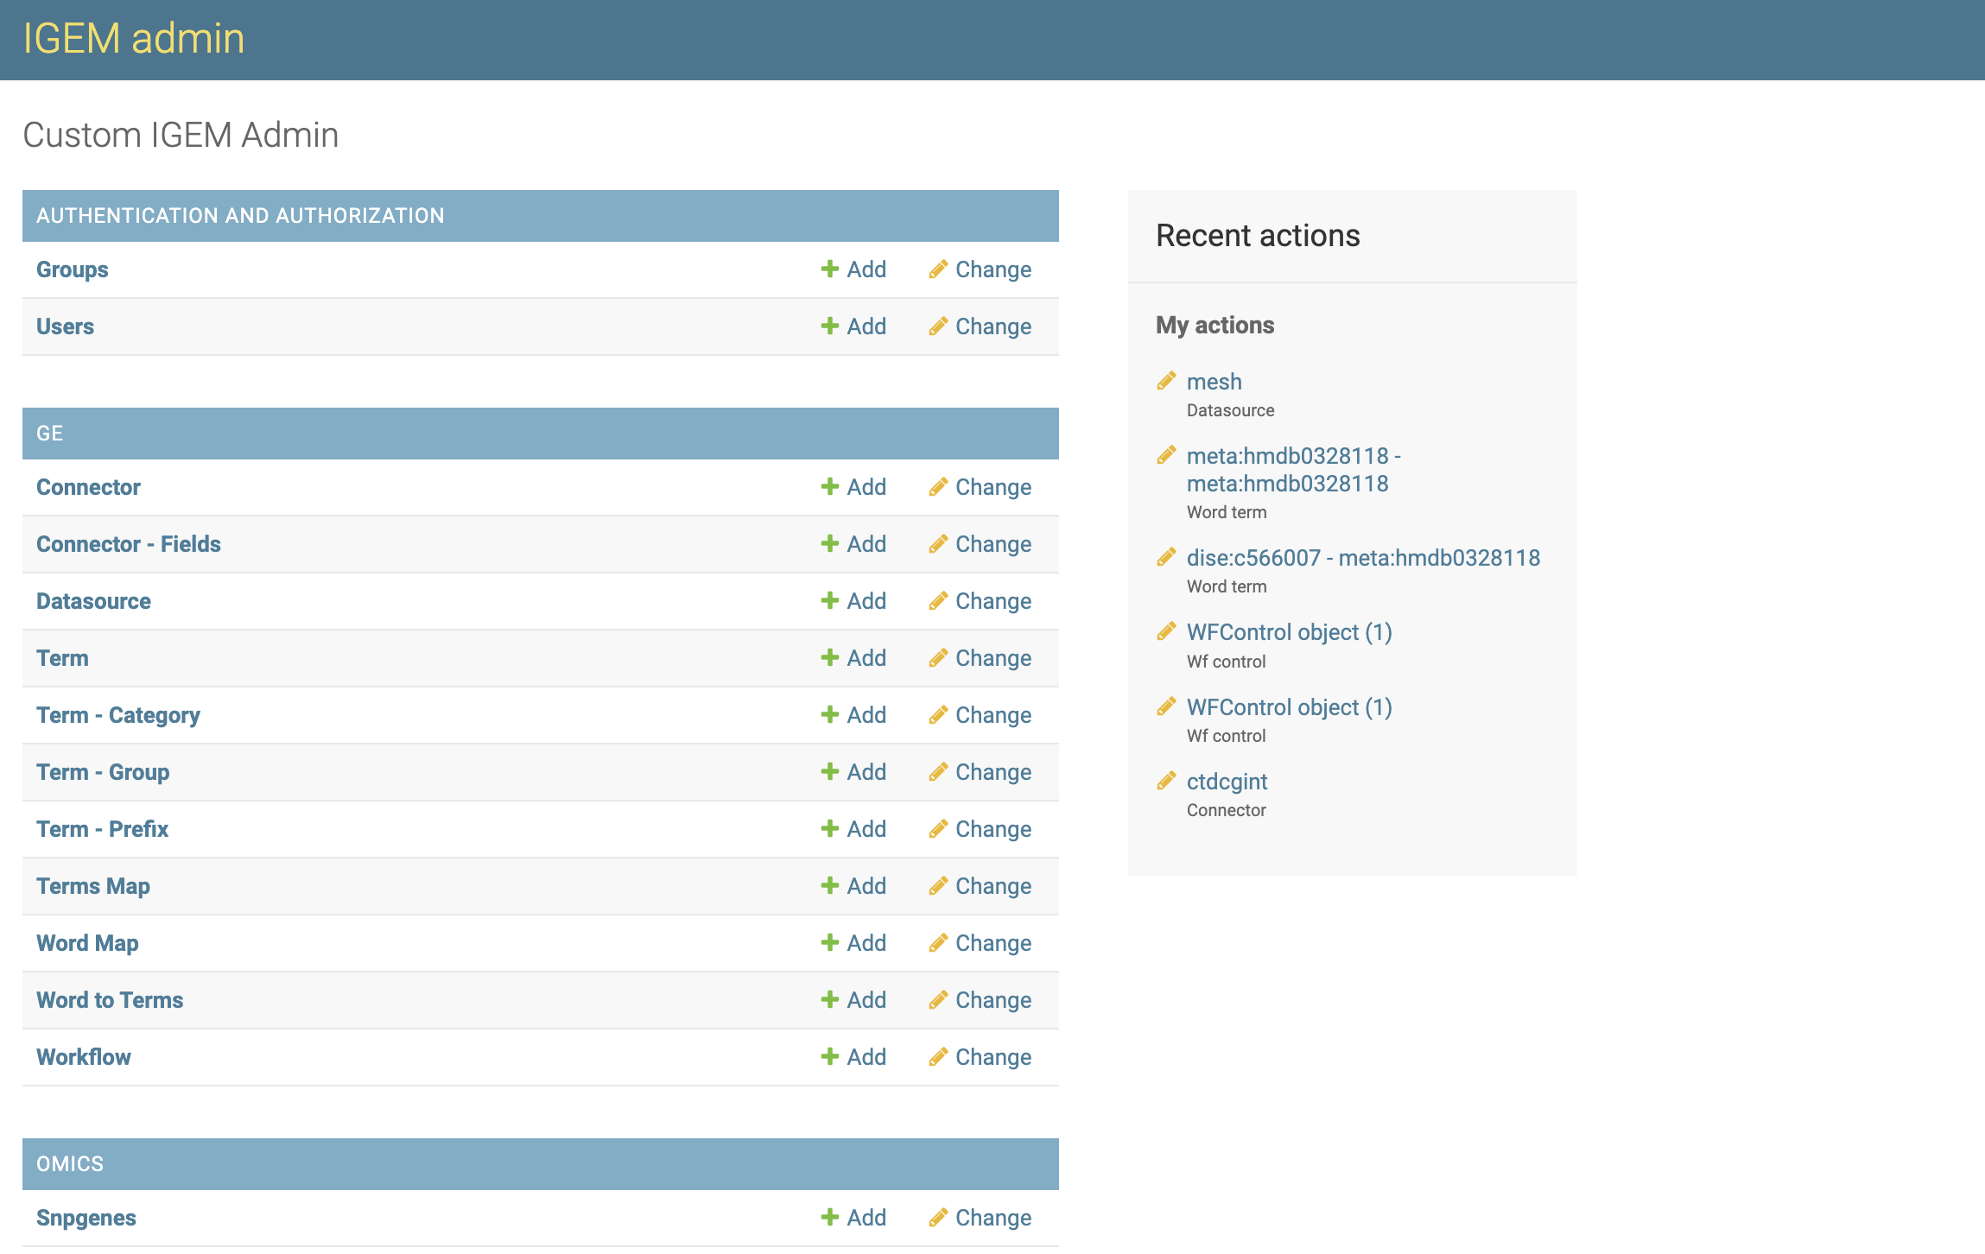The height and width of the screenshot is (1254, 1985).
Task: Open Term - Prefix model list
Action: pos(102,829)
